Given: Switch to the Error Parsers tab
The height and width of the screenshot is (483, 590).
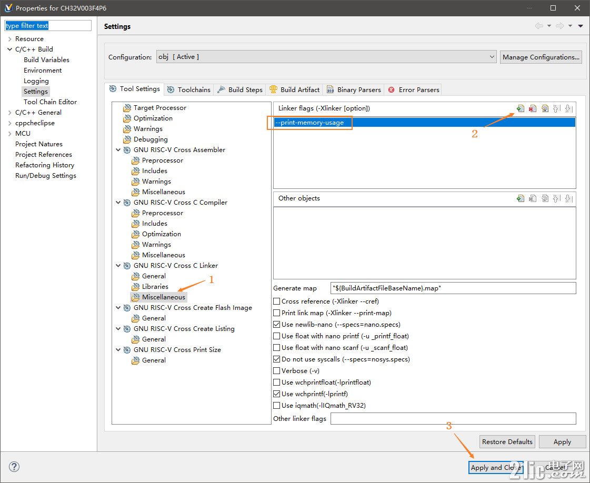Looking at the screenshot, I should tap(414, 90).
